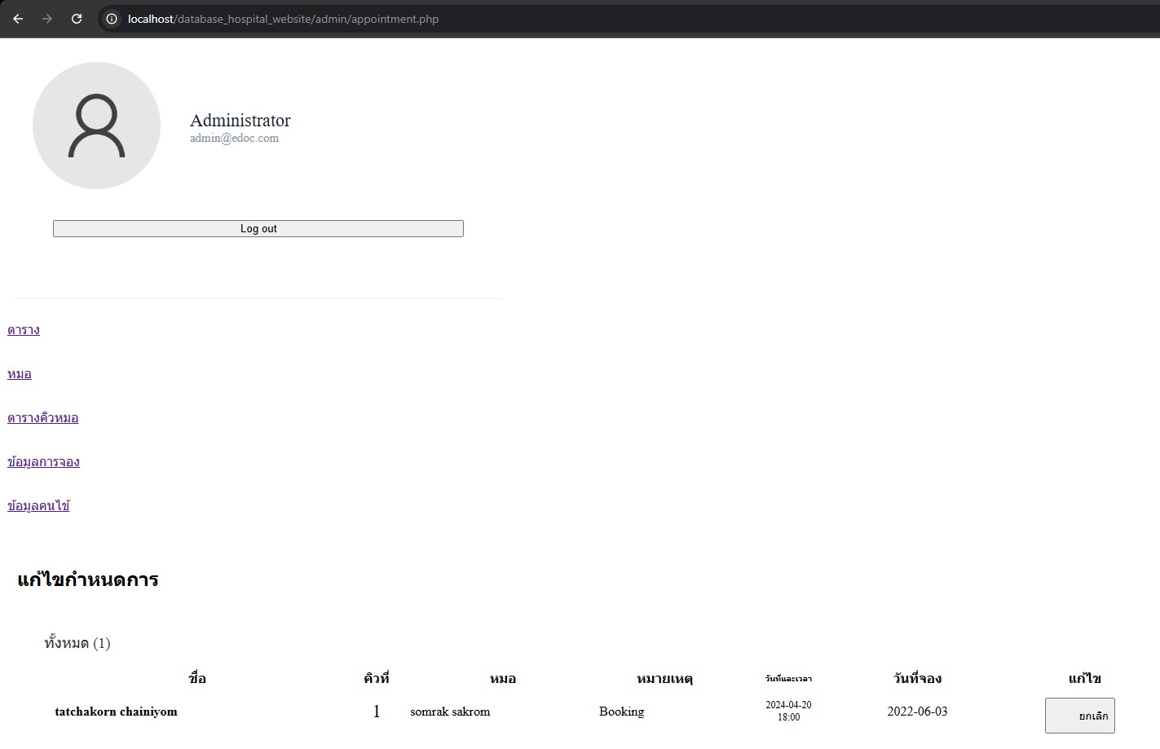Go to the หมอ page link

[20, 374]
